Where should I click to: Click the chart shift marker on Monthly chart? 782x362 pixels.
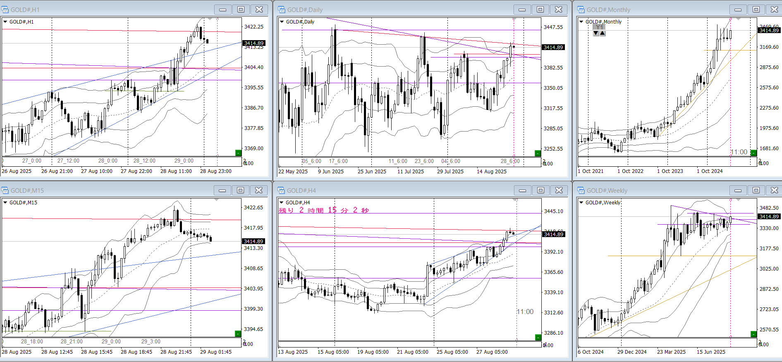[739, 19]
